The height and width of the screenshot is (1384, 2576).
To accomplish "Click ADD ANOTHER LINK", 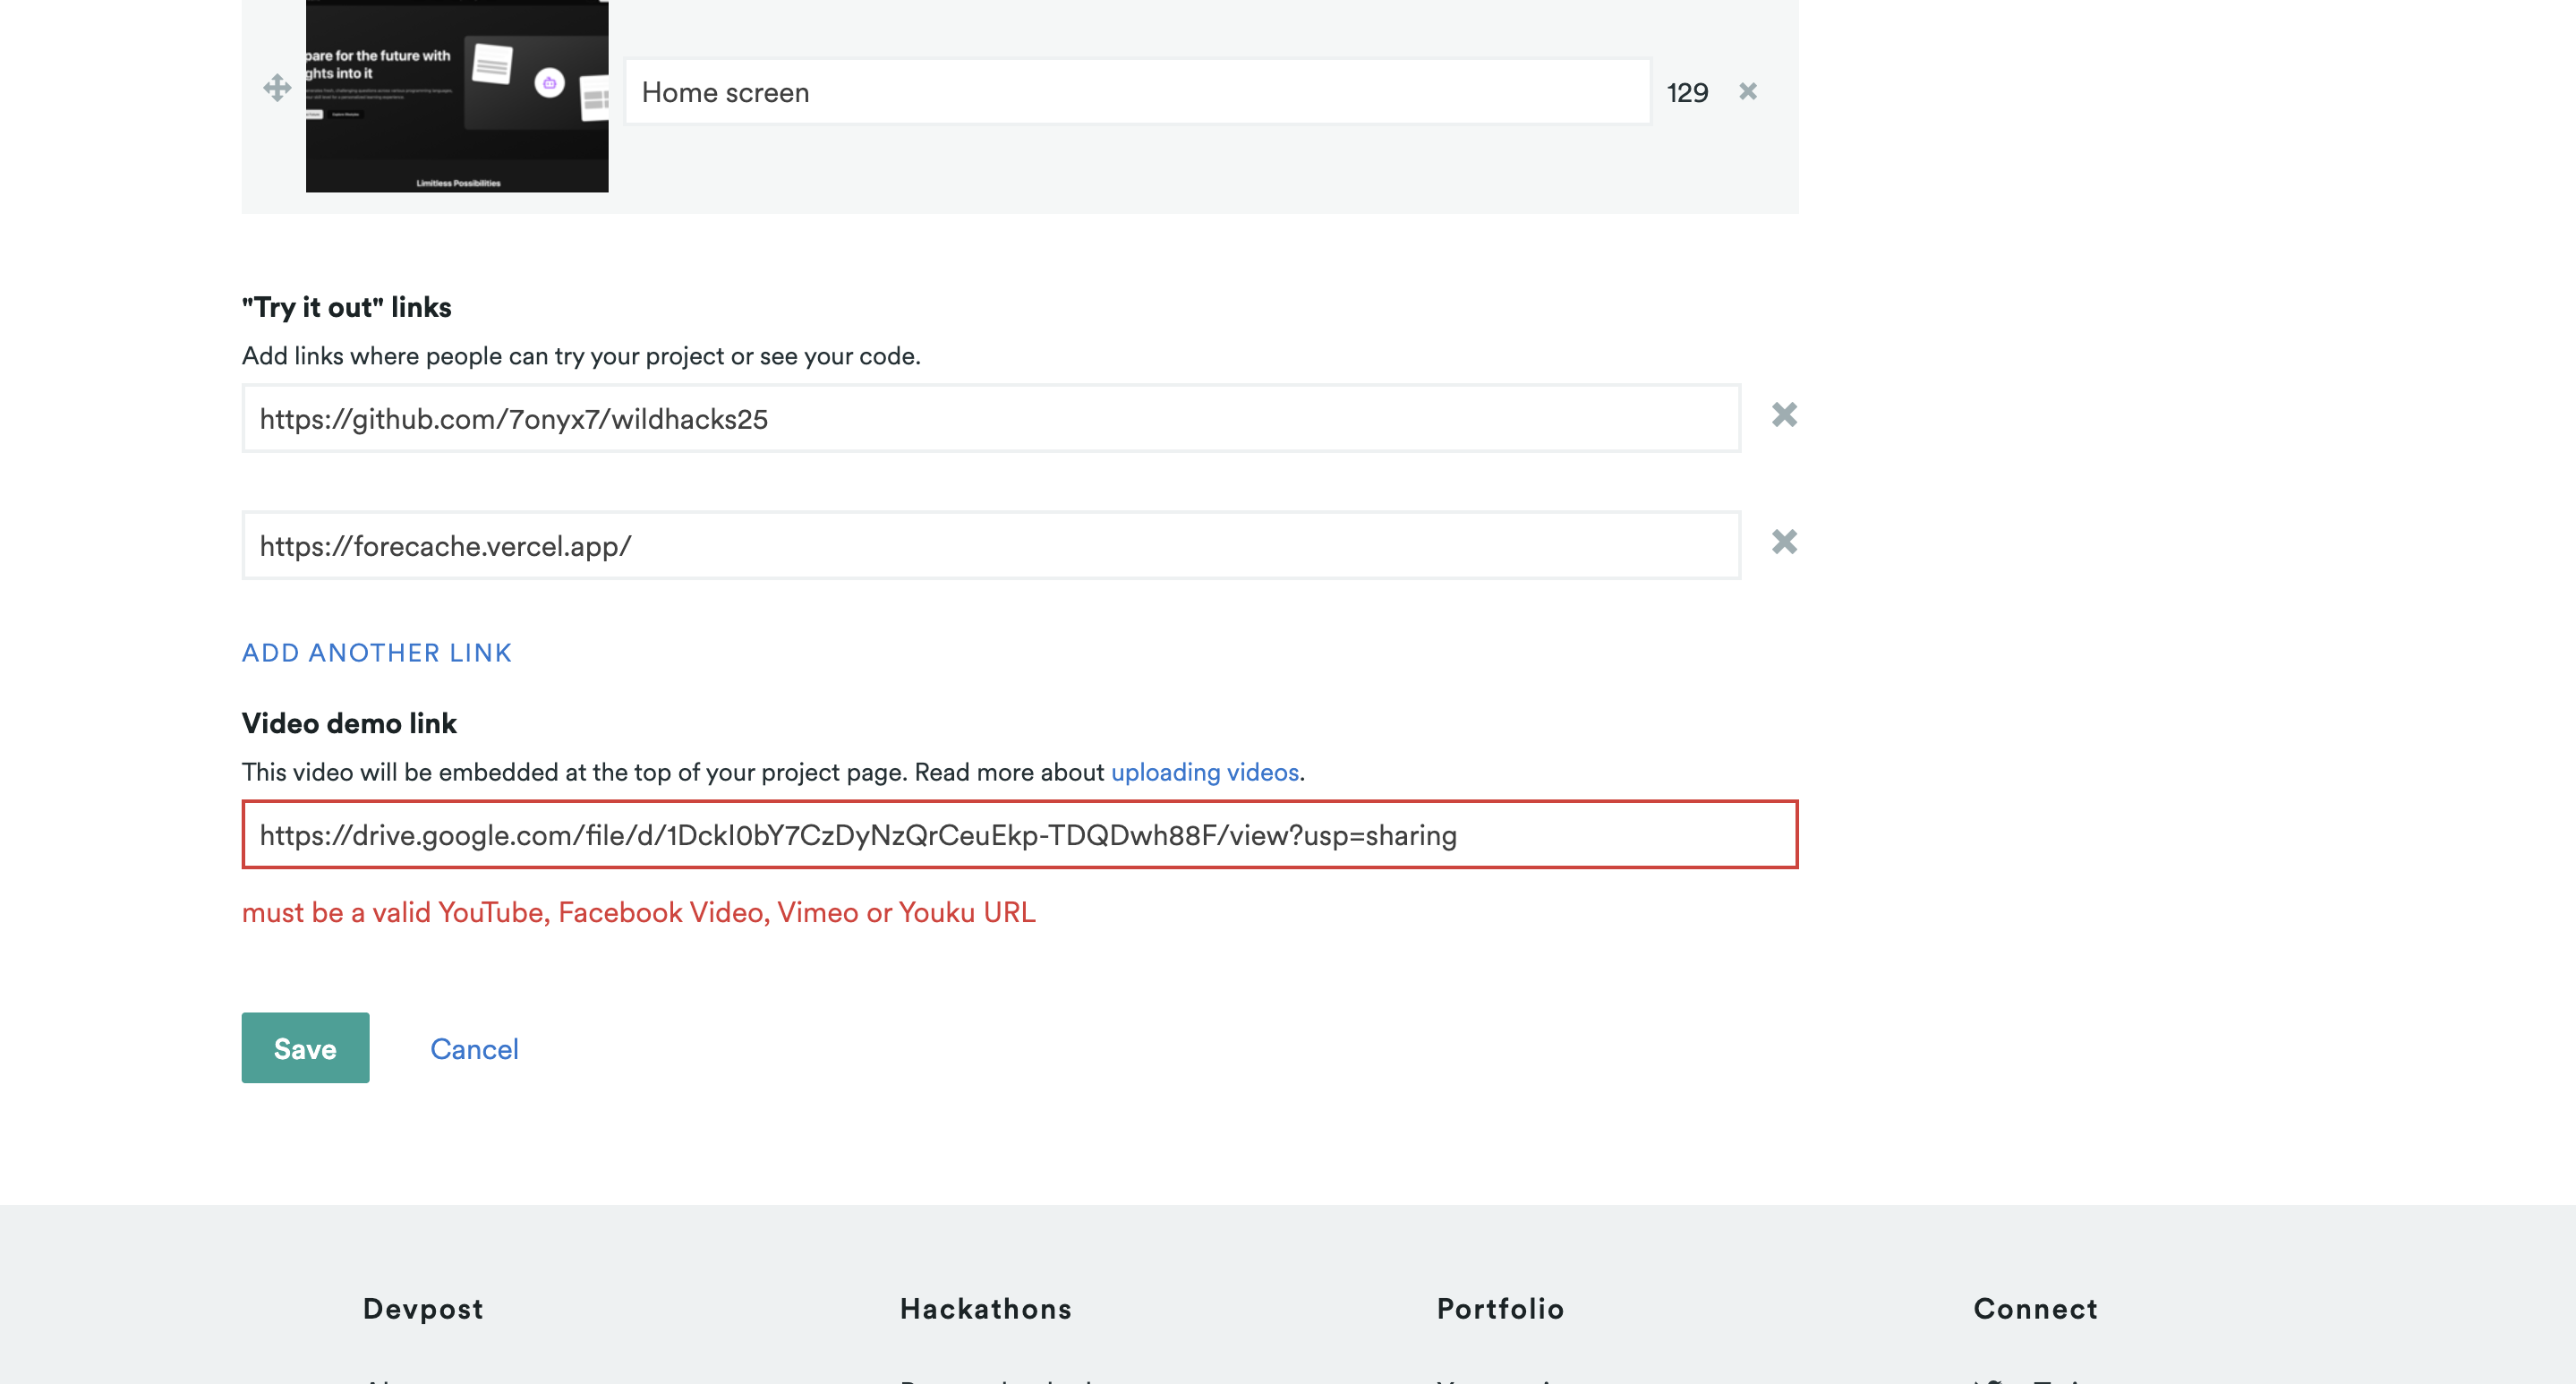I will coord(377,653).
